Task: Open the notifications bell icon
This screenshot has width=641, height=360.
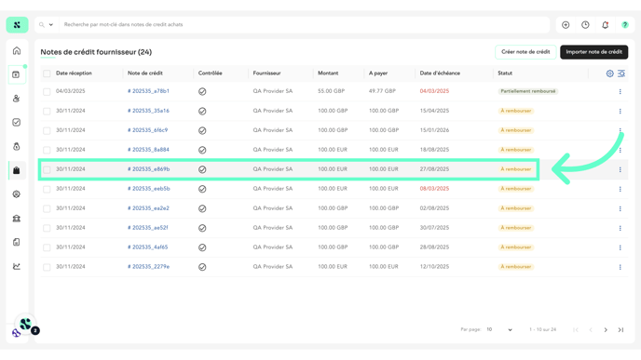Action: 605,25
